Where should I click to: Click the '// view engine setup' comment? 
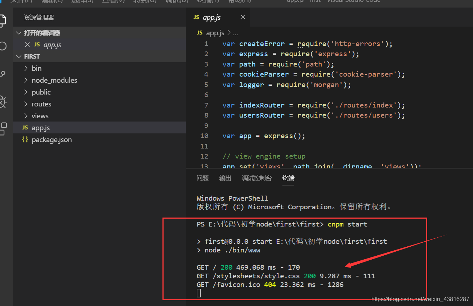(x=264, y=156)
